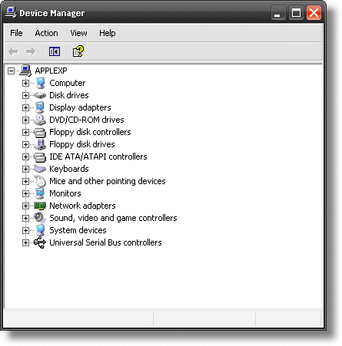Expand the System devices node
Screen dimensions: 342x346
point(25,230)
